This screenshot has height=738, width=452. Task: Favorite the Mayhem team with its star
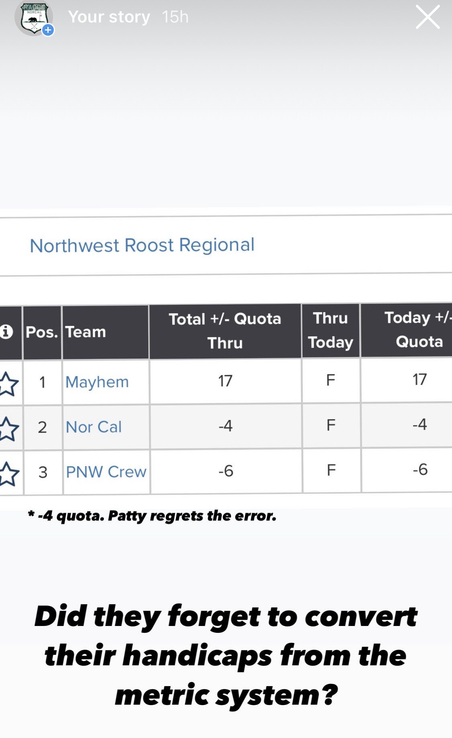(9, 383)
